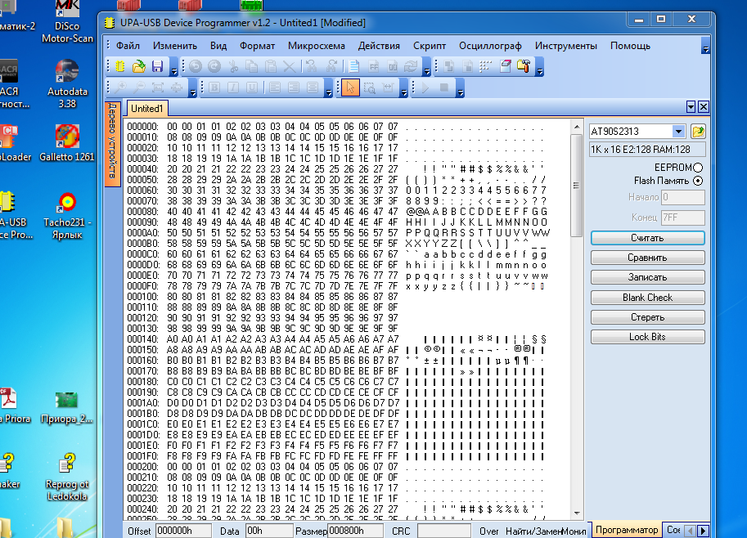This screenshot has width=747, height=538.
Task: Click the Find binoculars icon
Action: pyautogui.click(x=312, y=67)
